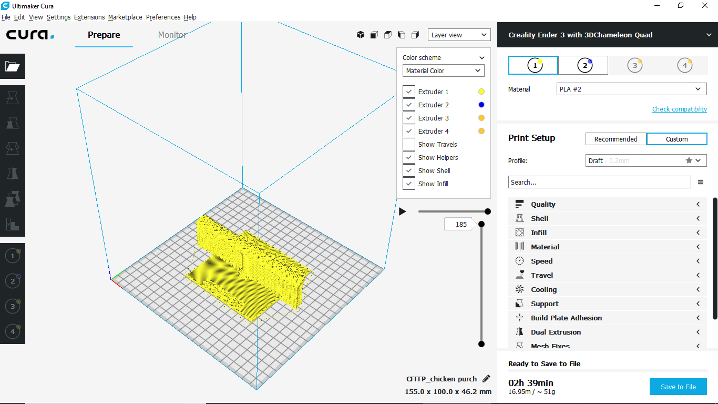Click the Open File folder icon
This screenshot has width=718, height=404.
13,66
